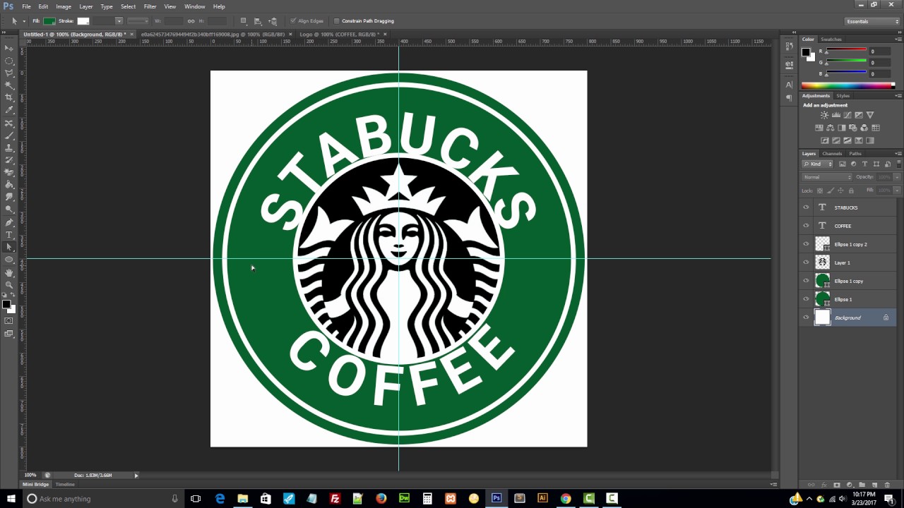Open the Paragraph panel icon
The height and width of the screenshot is (508, 904).
click(789, 98)
